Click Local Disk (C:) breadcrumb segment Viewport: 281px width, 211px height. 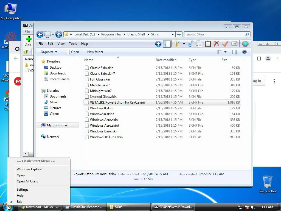click(x=85, y=34)
